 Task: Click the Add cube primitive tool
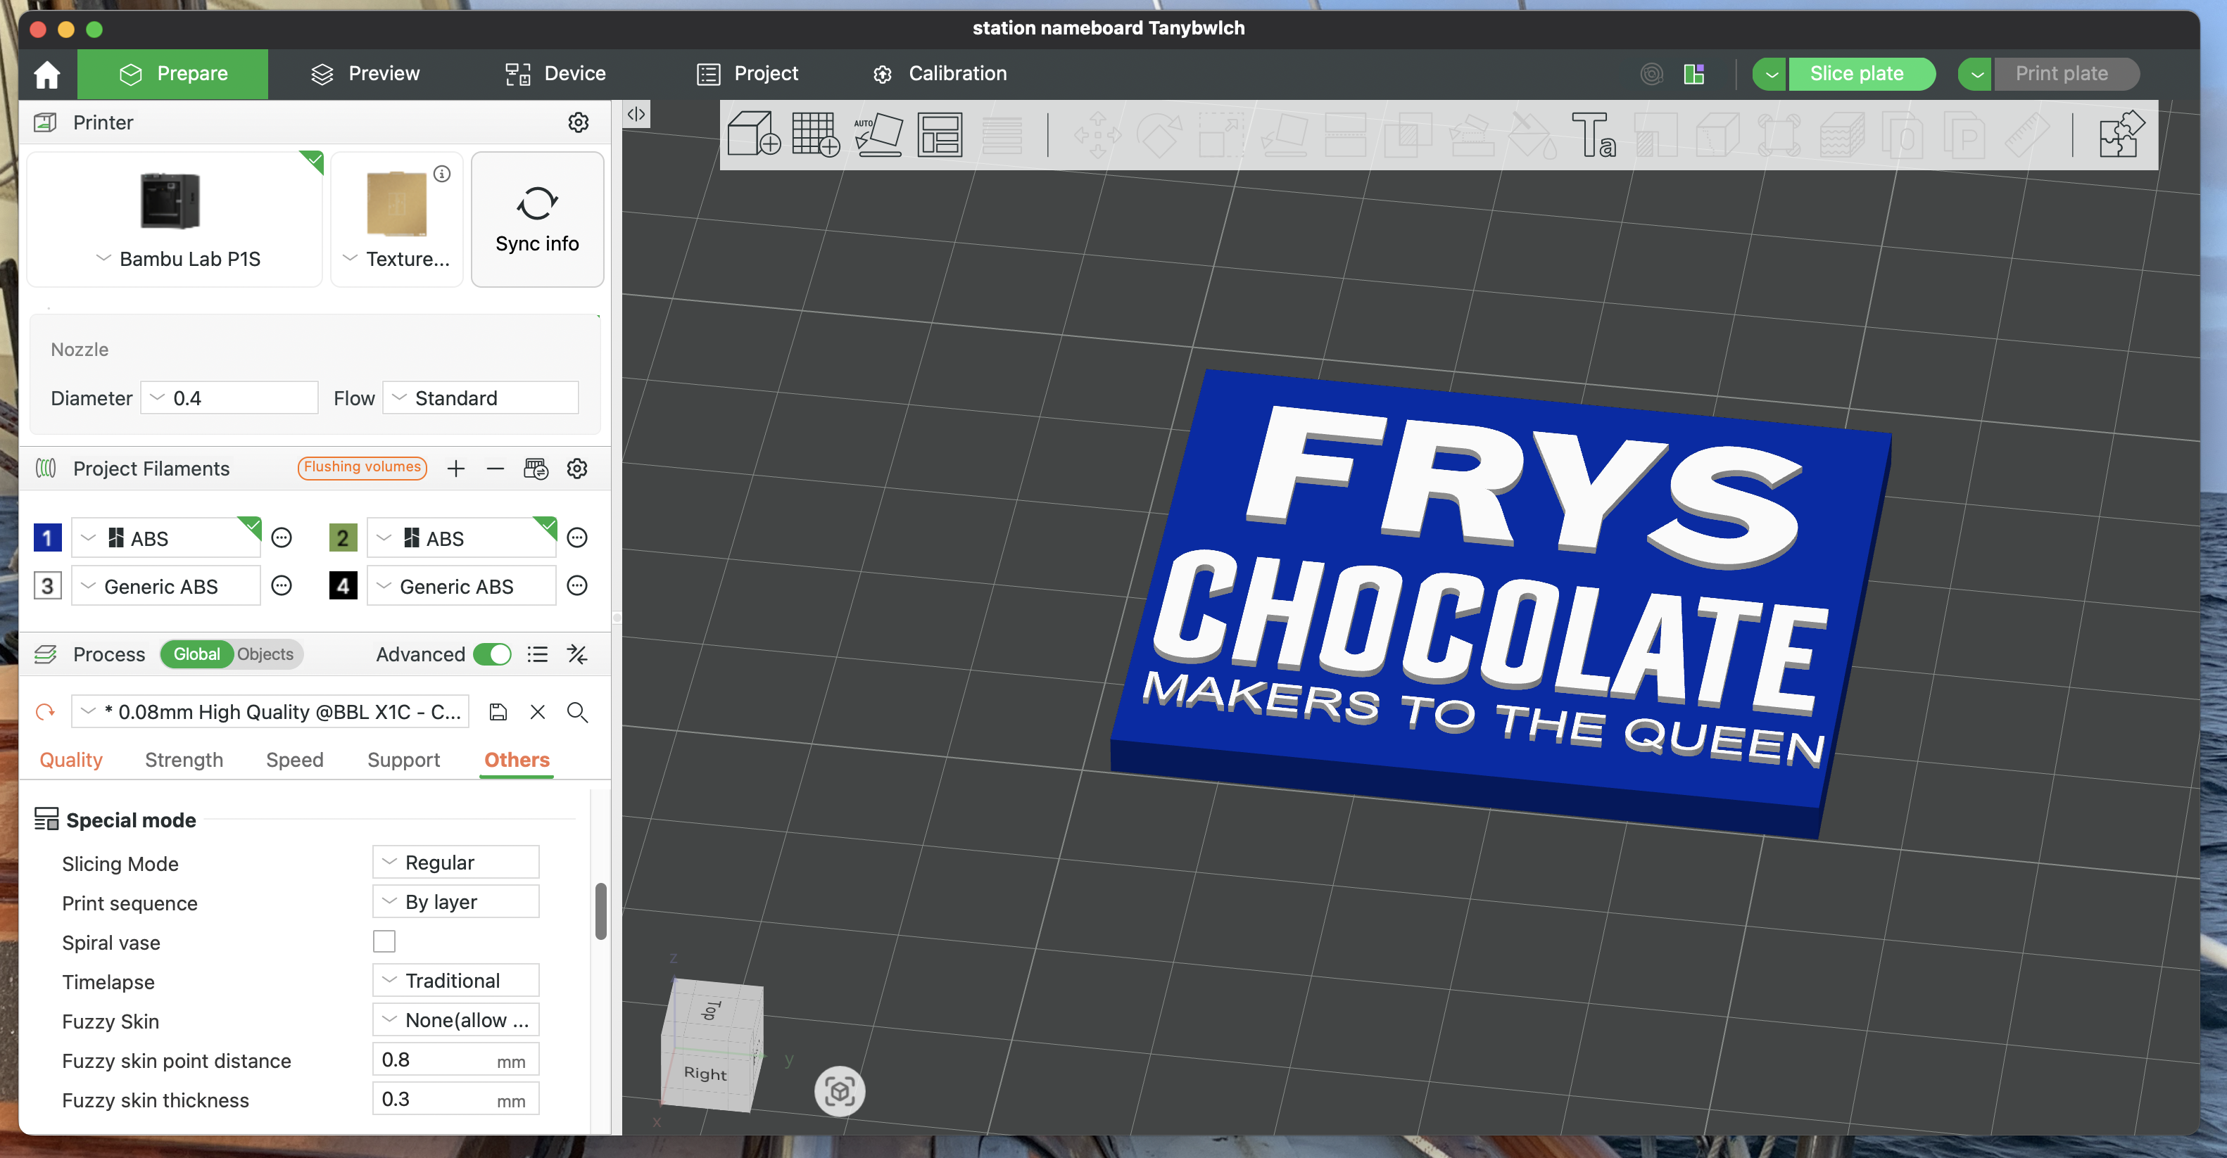tap(754, 135)
